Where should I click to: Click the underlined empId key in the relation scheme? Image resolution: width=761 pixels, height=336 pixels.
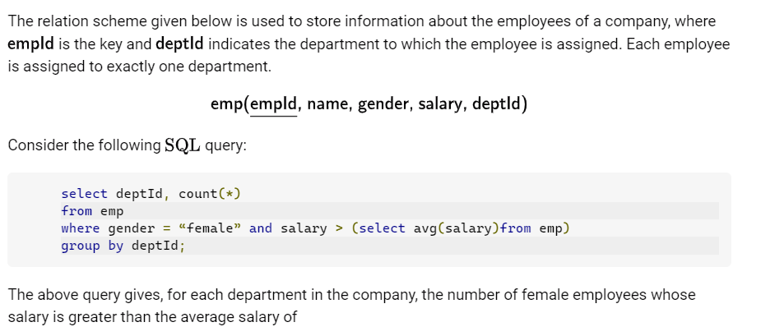(274, 104)
